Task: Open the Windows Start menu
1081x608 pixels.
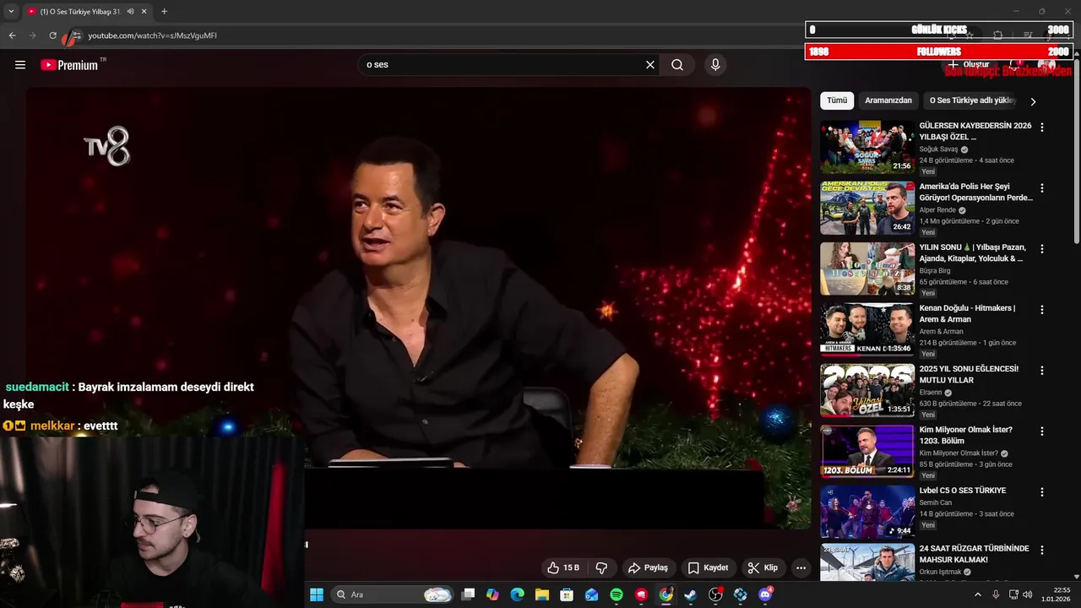Action: click(317, 594)
